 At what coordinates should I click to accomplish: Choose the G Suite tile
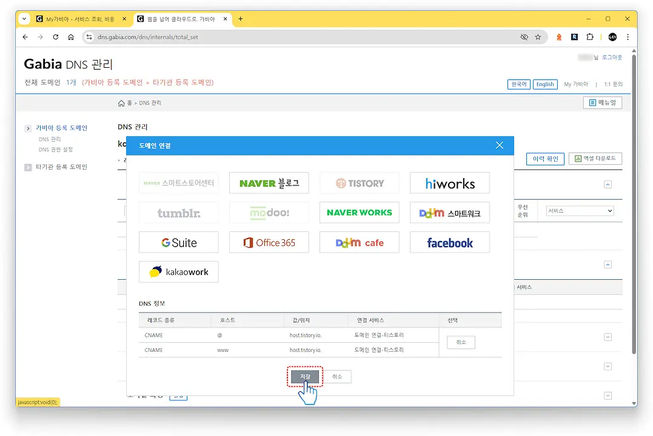click(179, 243)
